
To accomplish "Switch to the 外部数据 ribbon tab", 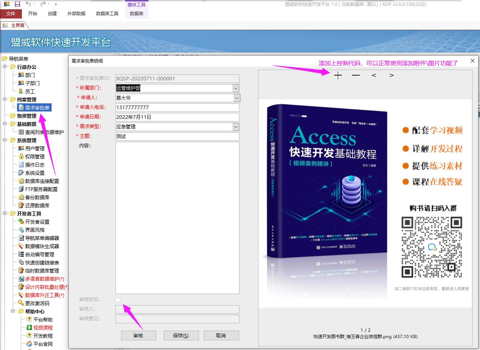I will click(76, 13).
